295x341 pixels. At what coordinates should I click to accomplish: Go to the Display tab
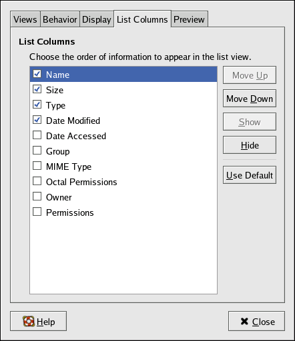tap(97, 19)
